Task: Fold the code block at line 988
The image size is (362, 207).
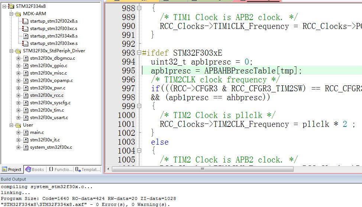Action: 139,8
